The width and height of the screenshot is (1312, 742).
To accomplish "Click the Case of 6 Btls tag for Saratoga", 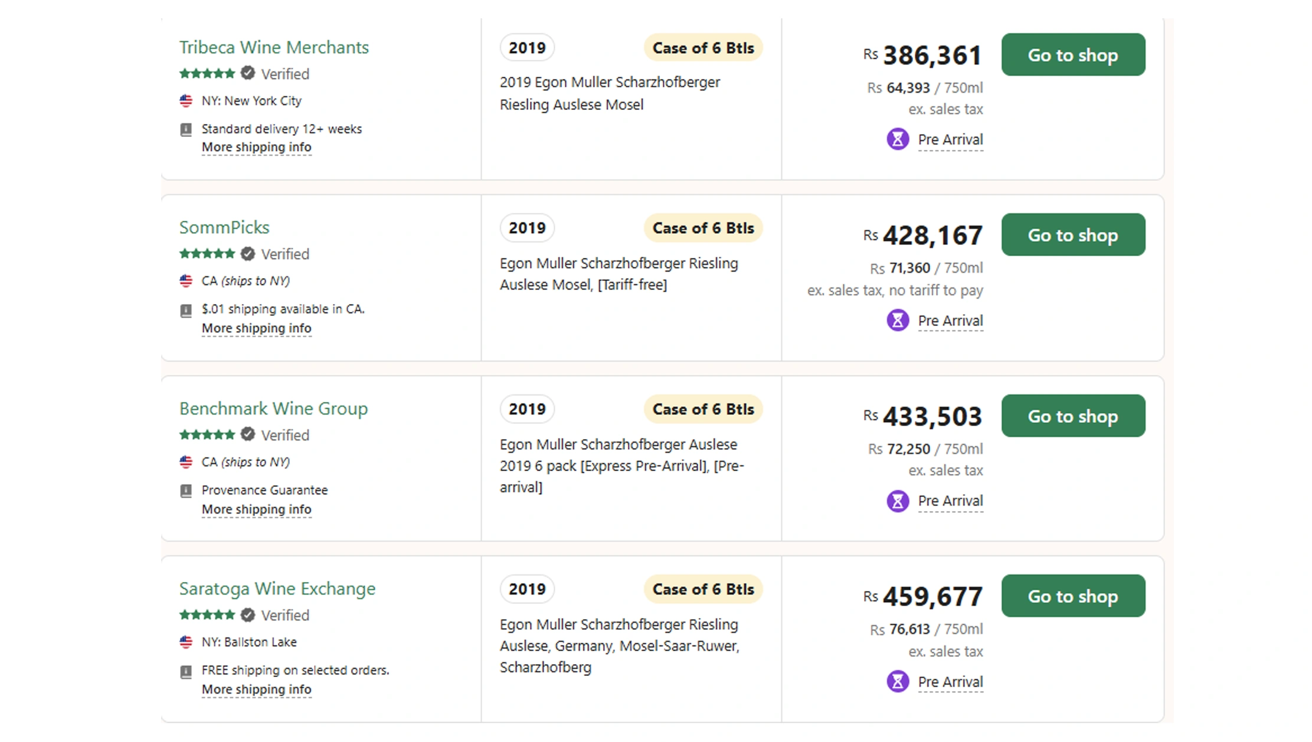I will click(x=703, y=589).
